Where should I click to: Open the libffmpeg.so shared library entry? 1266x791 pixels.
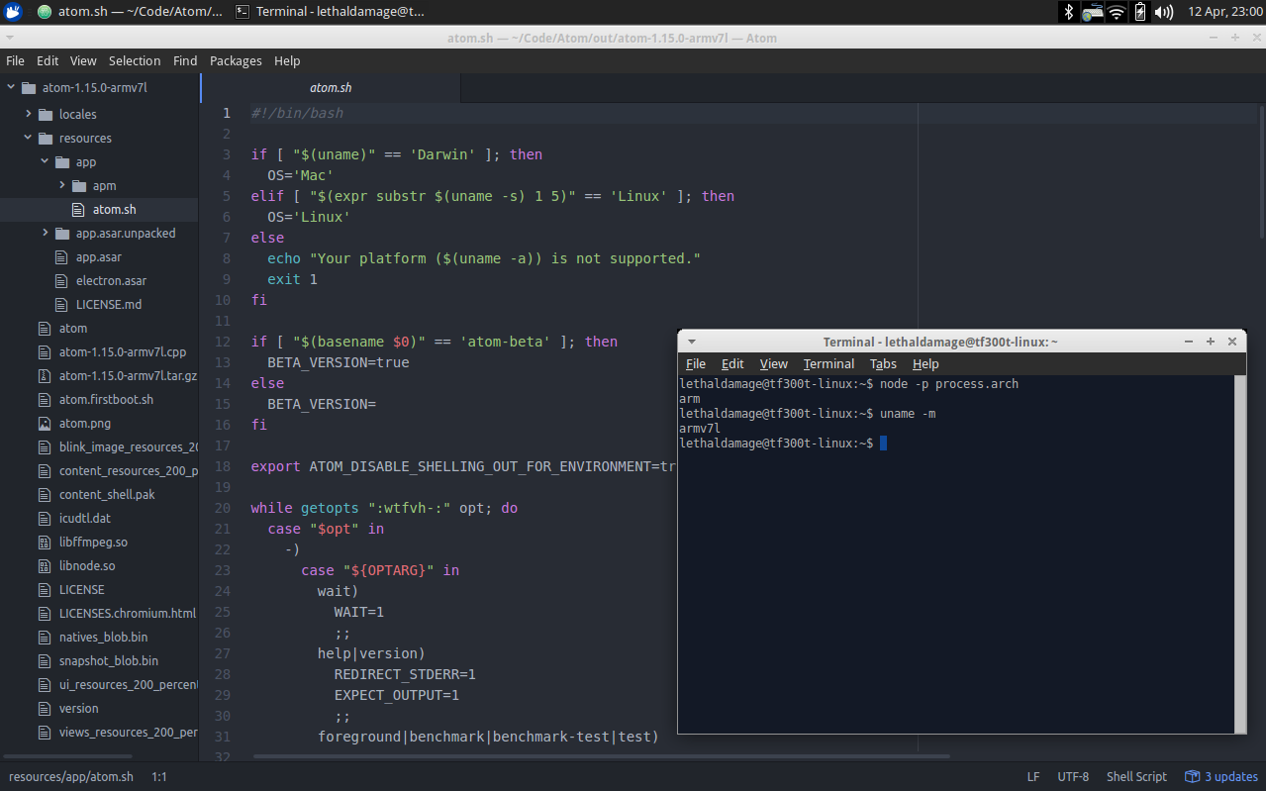89,542
